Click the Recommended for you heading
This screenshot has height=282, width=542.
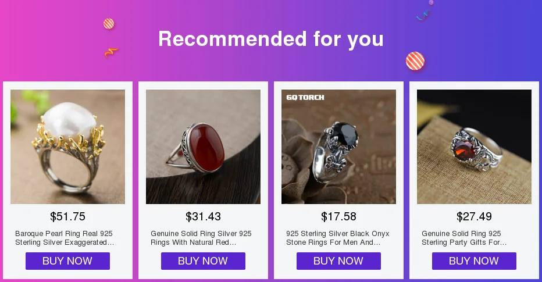click(x=271, y=39)
